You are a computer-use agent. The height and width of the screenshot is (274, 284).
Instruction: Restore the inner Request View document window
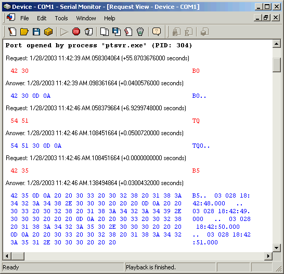coord(266,18)
